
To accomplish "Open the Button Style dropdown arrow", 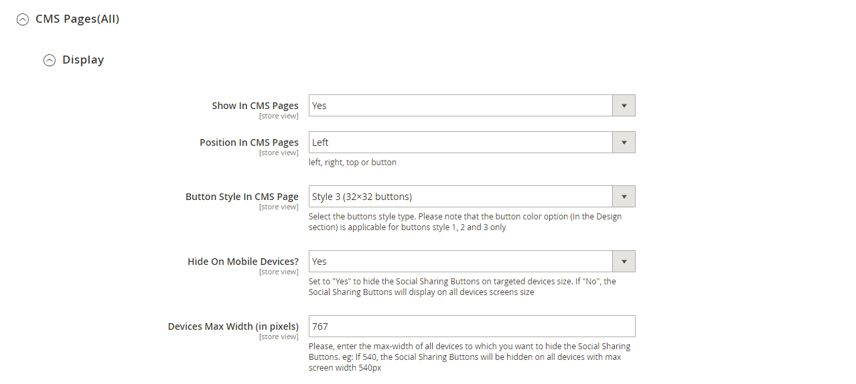I will 624,197.
